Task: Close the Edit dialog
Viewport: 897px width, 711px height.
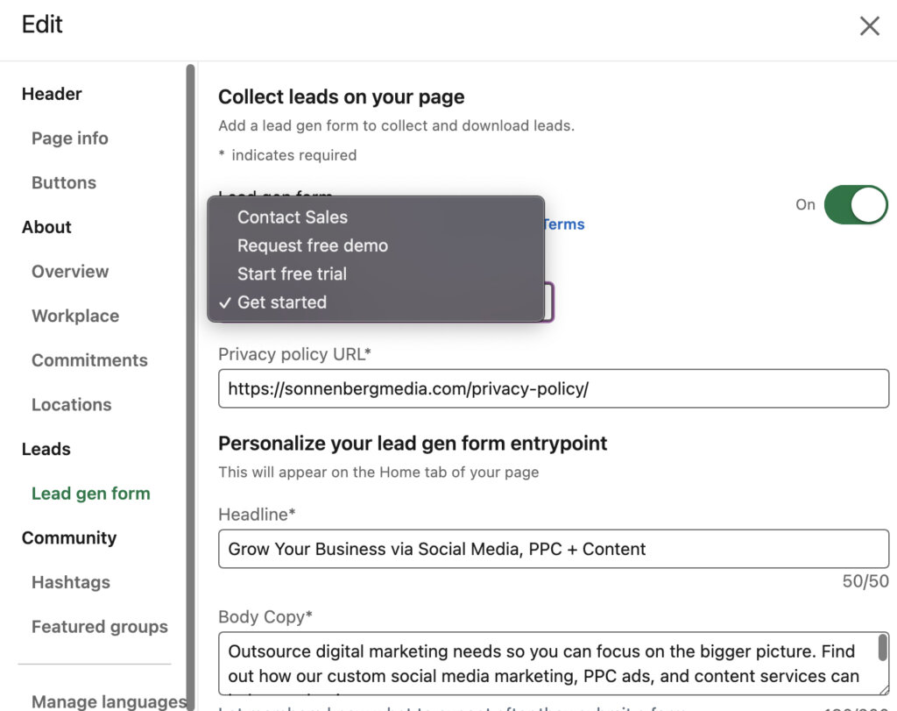Action: pos(870,25)
